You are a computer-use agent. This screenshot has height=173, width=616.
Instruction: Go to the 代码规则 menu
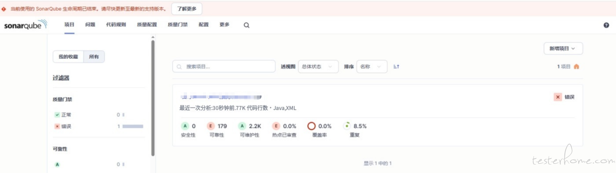116,25
